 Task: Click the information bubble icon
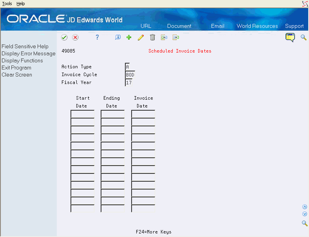[117, 37]
